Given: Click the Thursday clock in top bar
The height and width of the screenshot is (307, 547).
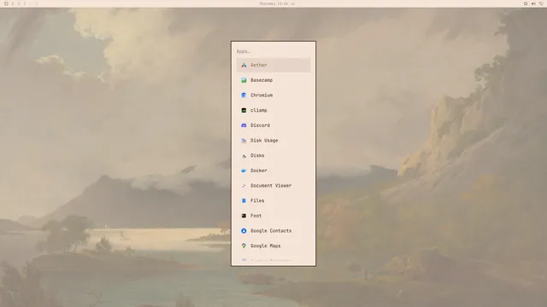Looking at the screenshot, I should [x=273, y=3].
